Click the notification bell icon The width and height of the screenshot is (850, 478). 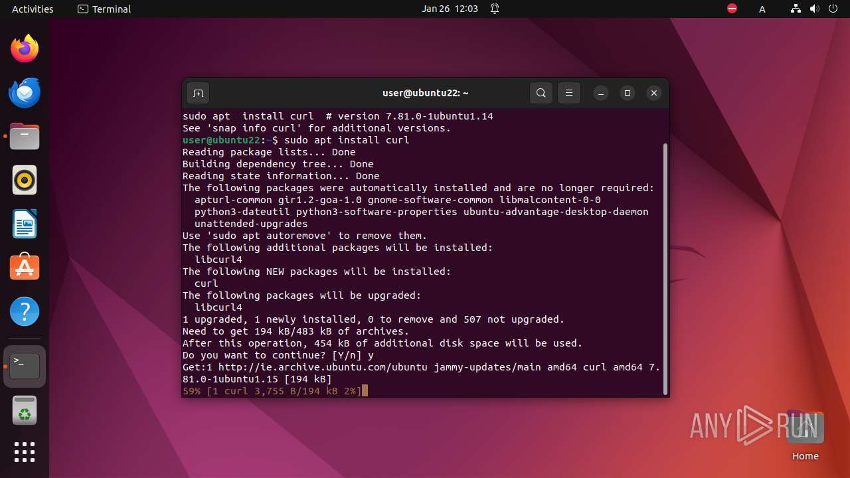(495, 9)
